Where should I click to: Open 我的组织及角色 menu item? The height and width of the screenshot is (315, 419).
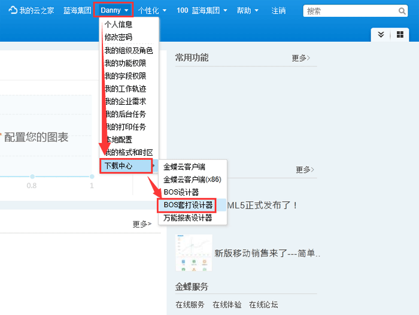pyautogui.click(x=129, y=50)
